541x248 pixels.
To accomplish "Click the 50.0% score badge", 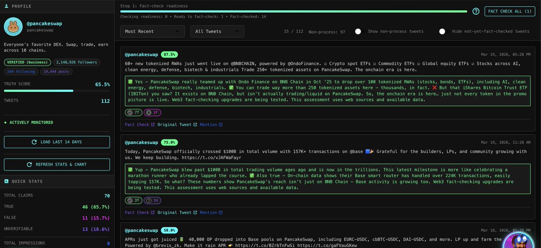I will click(169, 230).
